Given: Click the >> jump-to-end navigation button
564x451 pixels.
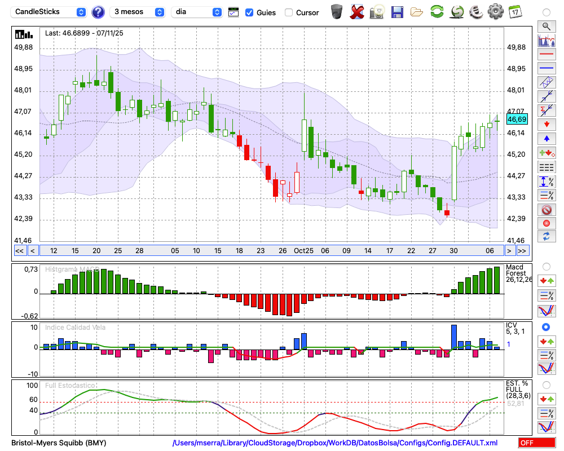Looking at the screenshot, I should tap(522, 251).
